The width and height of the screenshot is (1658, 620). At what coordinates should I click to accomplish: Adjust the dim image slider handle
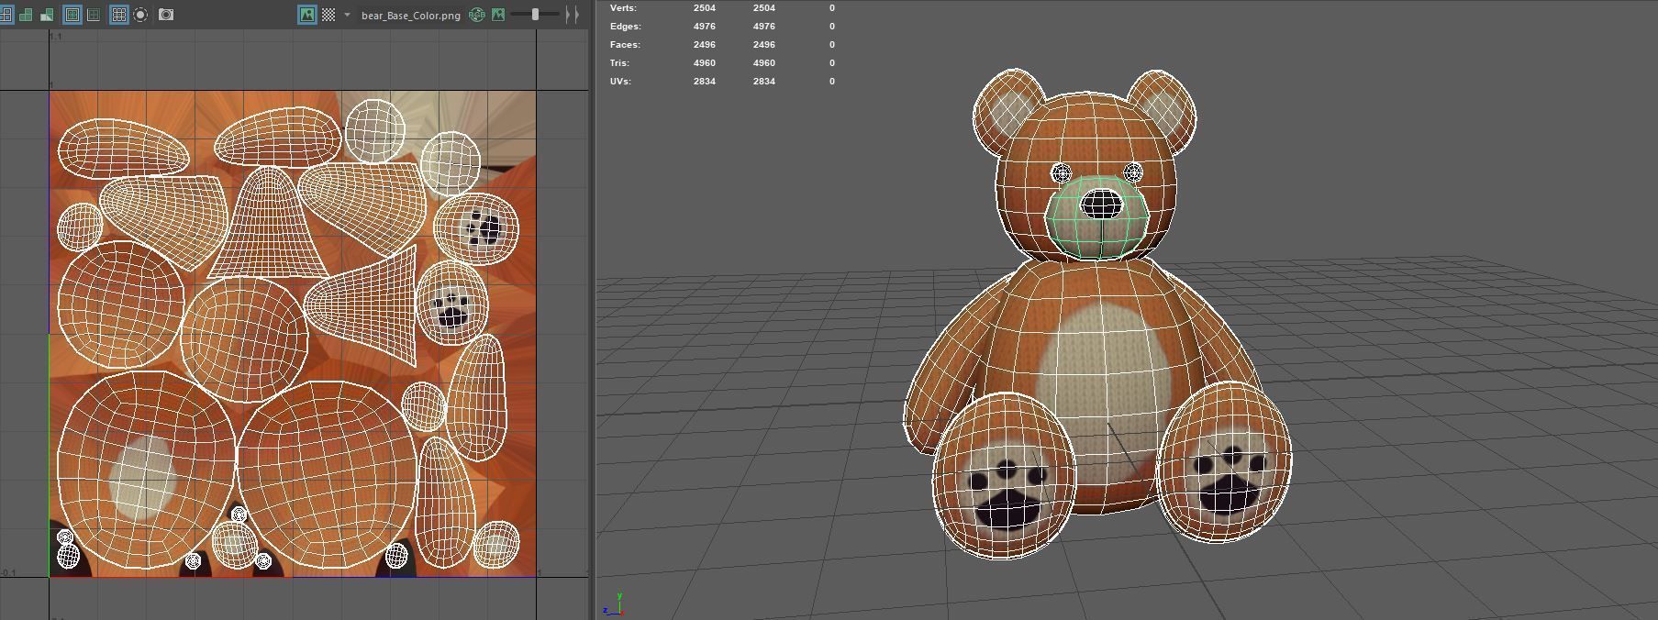point(535,15)
